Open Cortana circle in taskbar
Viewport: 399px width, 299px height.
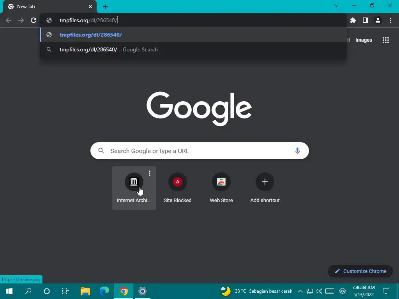(x=47, y=291)
